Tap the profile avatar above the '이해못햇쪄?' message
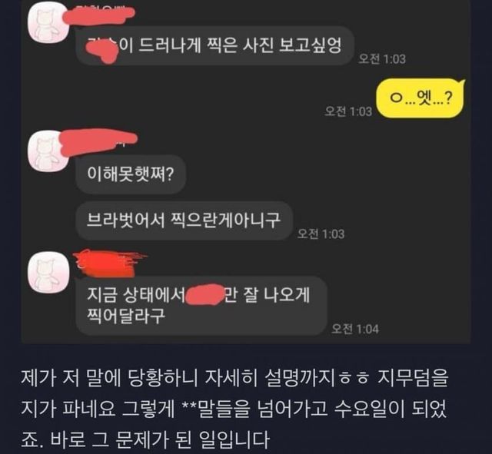The width and height of the screenshot is (492, 454). [x=49, y=151]
